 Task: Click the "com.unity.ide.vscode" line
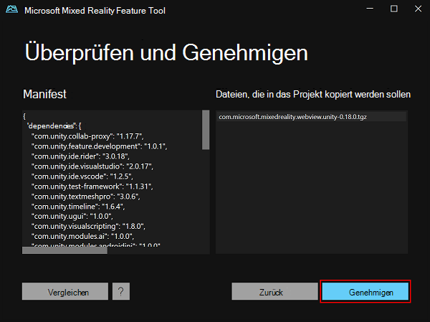coord(82,176)
